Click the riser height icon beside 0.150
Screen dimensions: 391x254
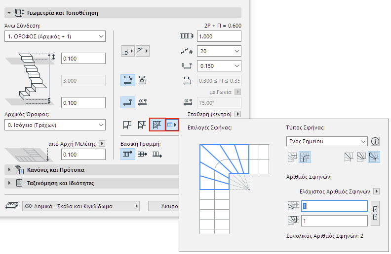coord(187,66)
